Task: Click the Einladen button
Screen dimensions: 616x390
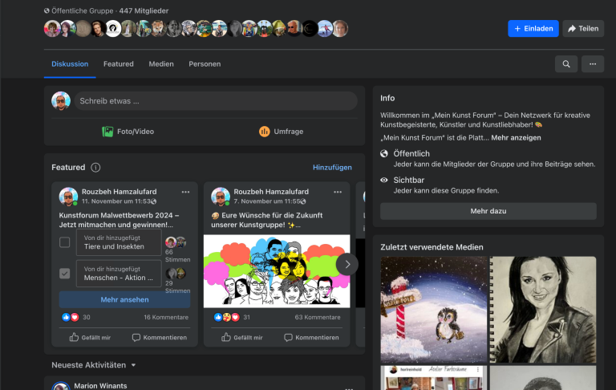Action: point(533,29)
